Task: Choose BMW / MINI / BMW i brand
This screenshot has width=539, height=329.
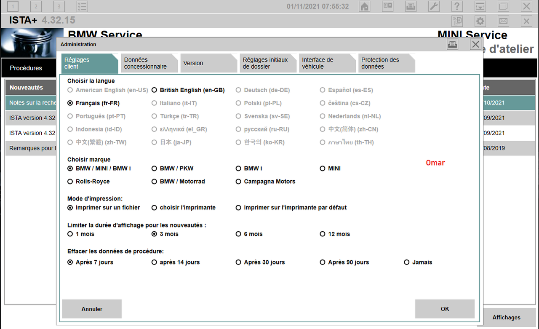Action: click(99, 169)
